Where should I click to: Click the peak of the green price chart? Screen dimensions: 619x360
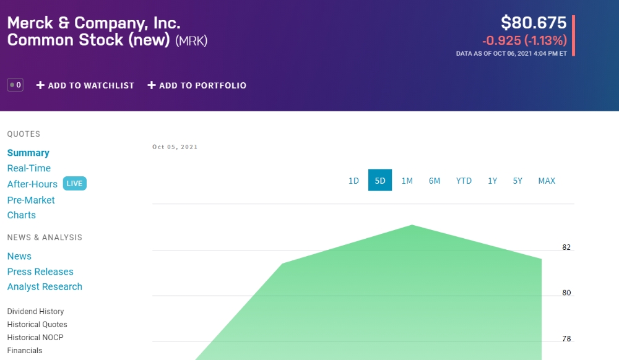pos(412,225)
